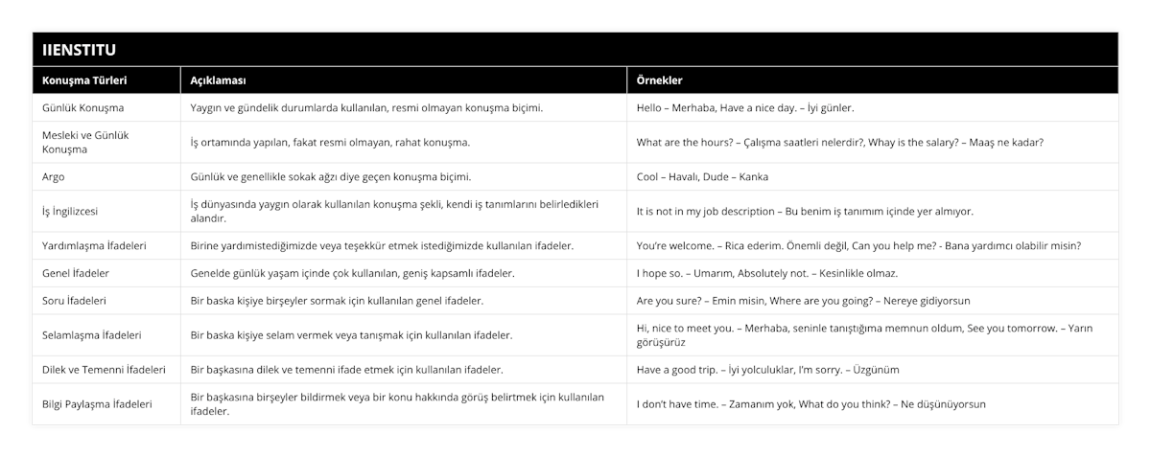Select the Genel İfadeler row label
The image size is (1151, 457).
[x=77, y=273]
